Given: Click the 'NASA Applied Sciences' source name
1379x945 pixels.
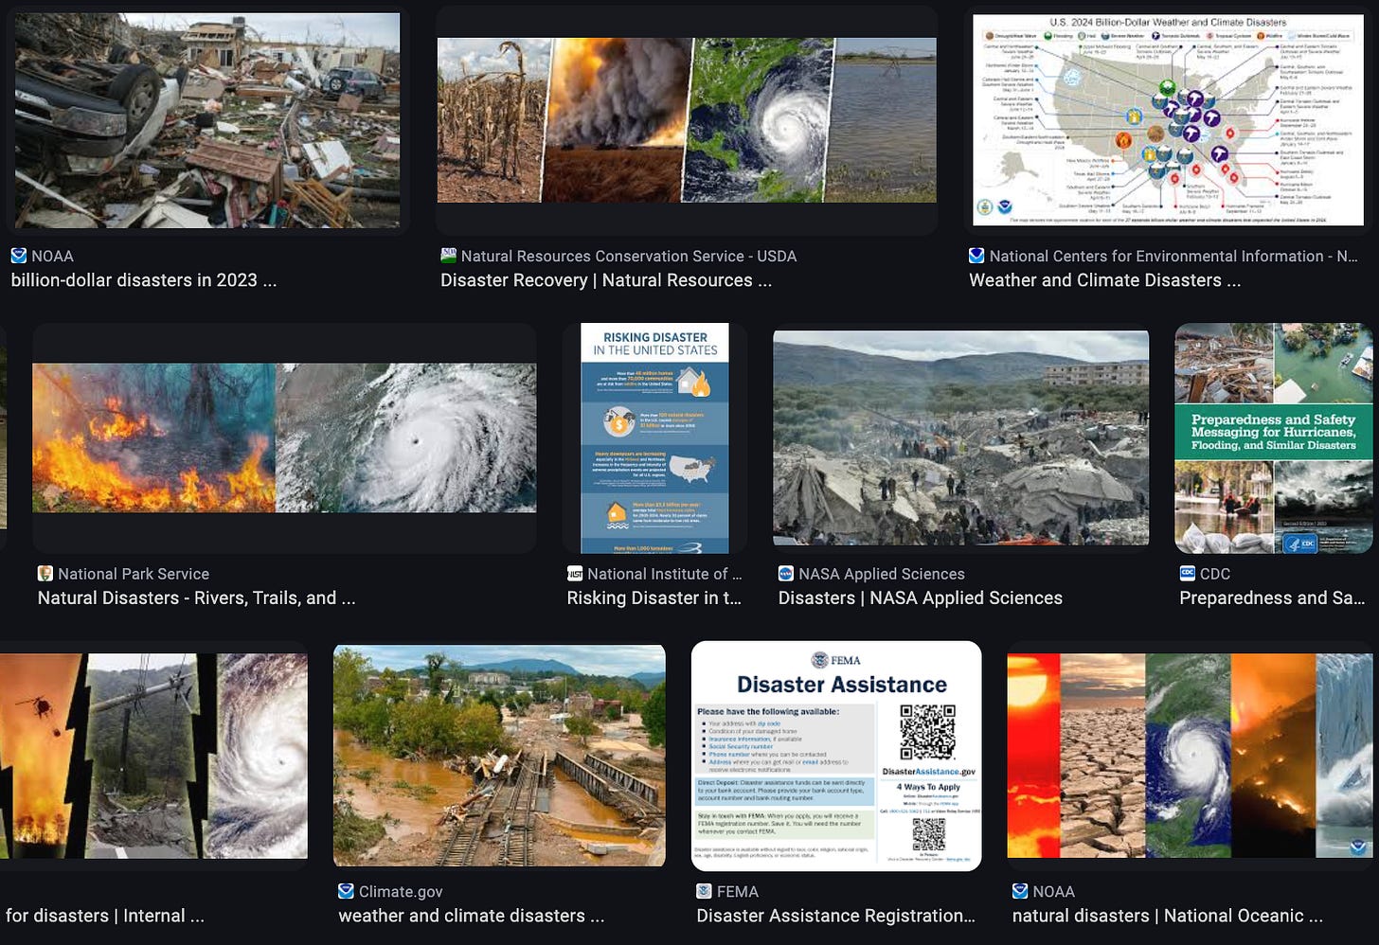Looking at the screenshot, I should [882, 574].
